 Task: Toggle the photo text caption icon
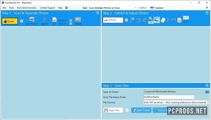pos(157,20)
